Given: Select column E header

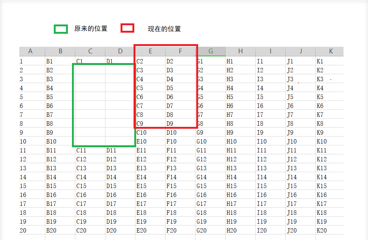Looking at the screenshot, I should [x=150, y=51].
